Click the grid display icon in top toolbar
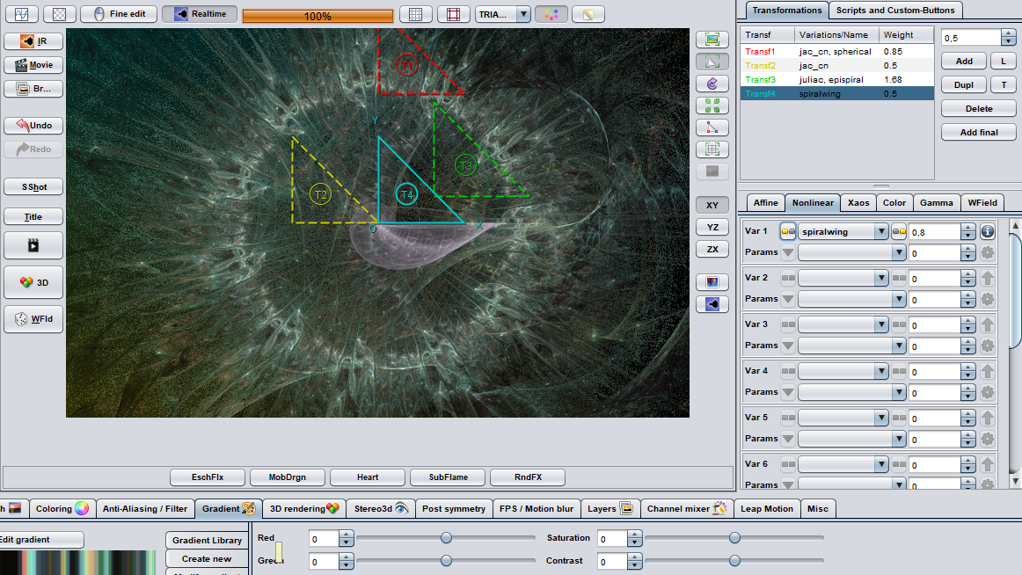The height and width of the screenshot is (575, 1022). point(415,15)
